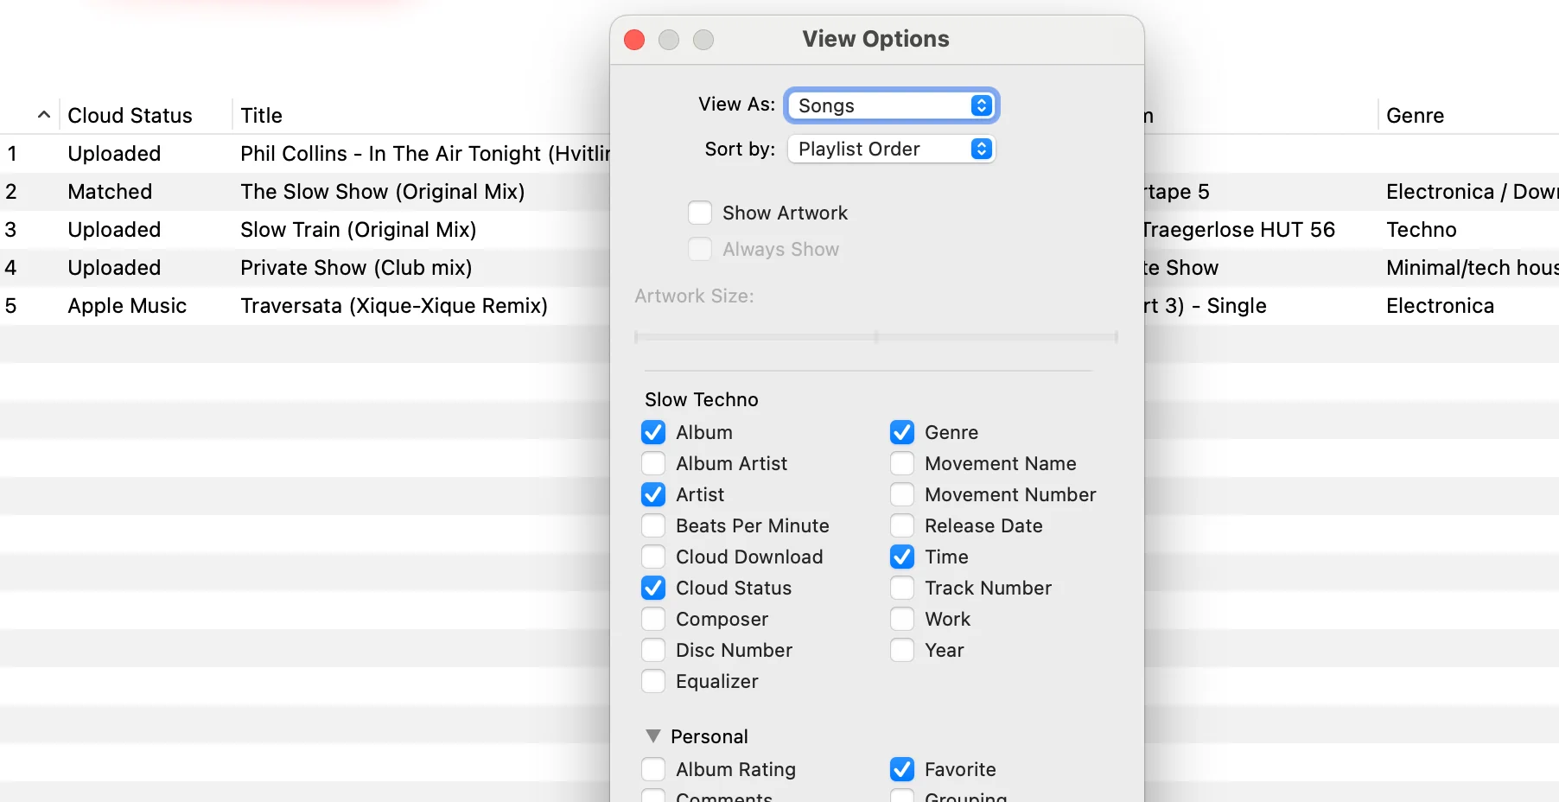Enable the Track Number column
Screen dimensions: 1559x802
[x=902, y=588]
